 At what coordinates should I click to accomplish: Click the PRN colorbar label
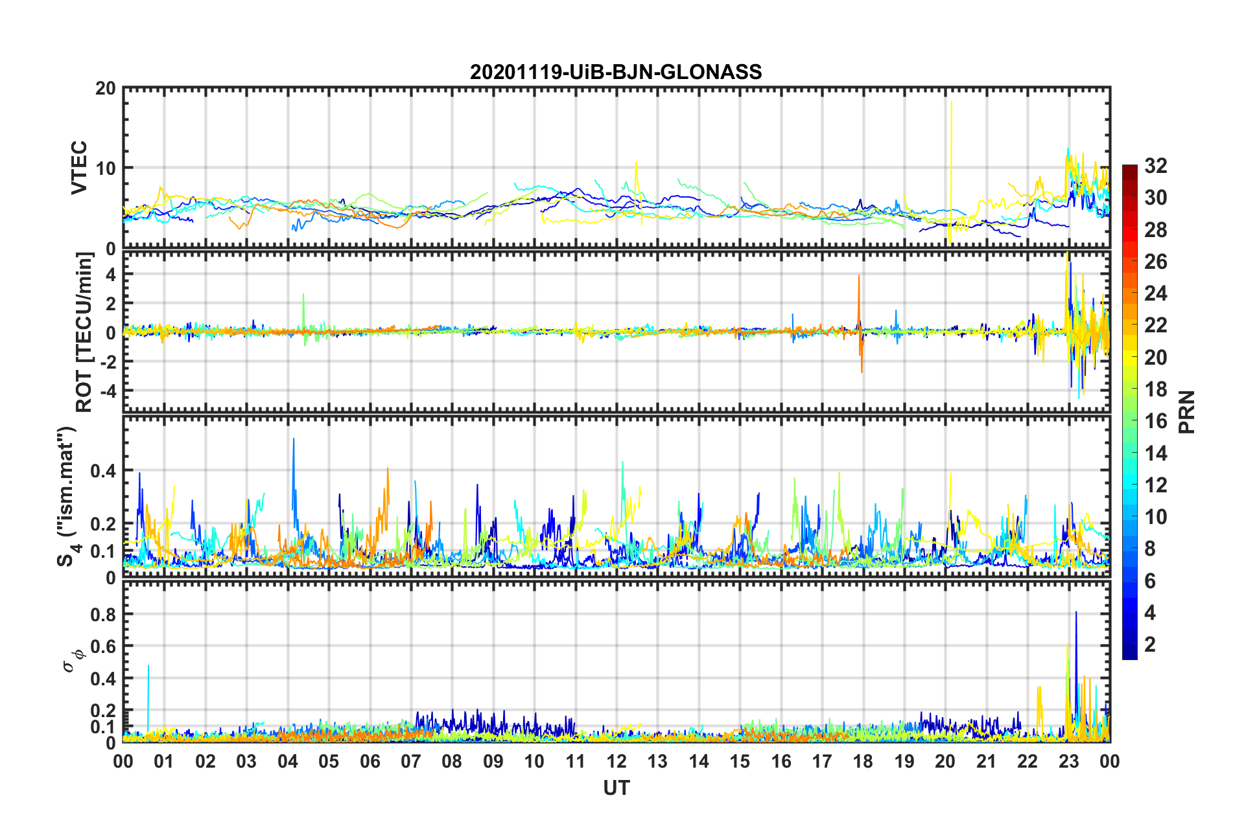(1187, 412)
